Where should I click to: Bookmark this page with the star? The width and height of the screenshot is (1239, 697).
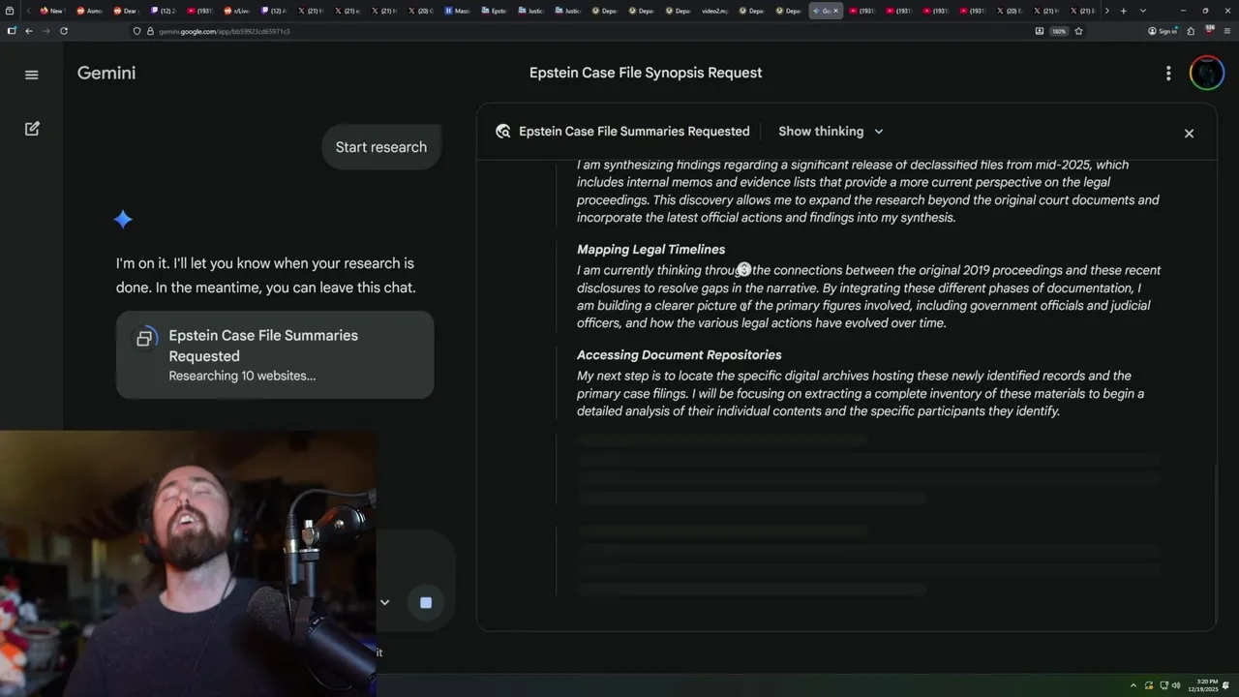(1078, 31)
